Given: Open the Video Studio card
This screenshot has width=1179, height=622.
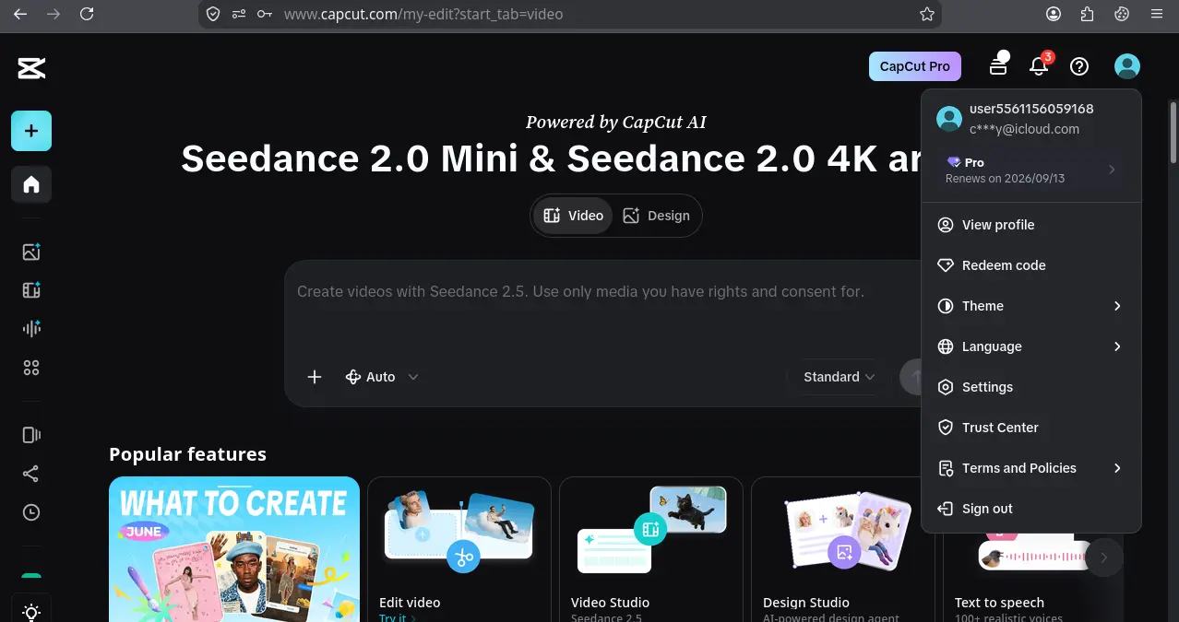Looking at the screenshot, I should pyautogui.click(x=651, y=549).
